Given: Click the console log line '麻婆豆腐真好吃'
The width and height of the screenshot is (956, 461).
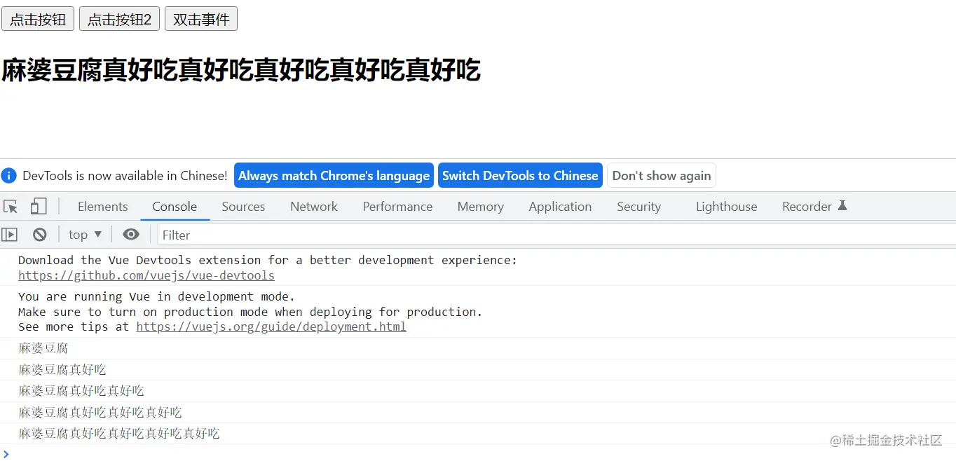Looking at the screenshot, I should tap(62, 369).
